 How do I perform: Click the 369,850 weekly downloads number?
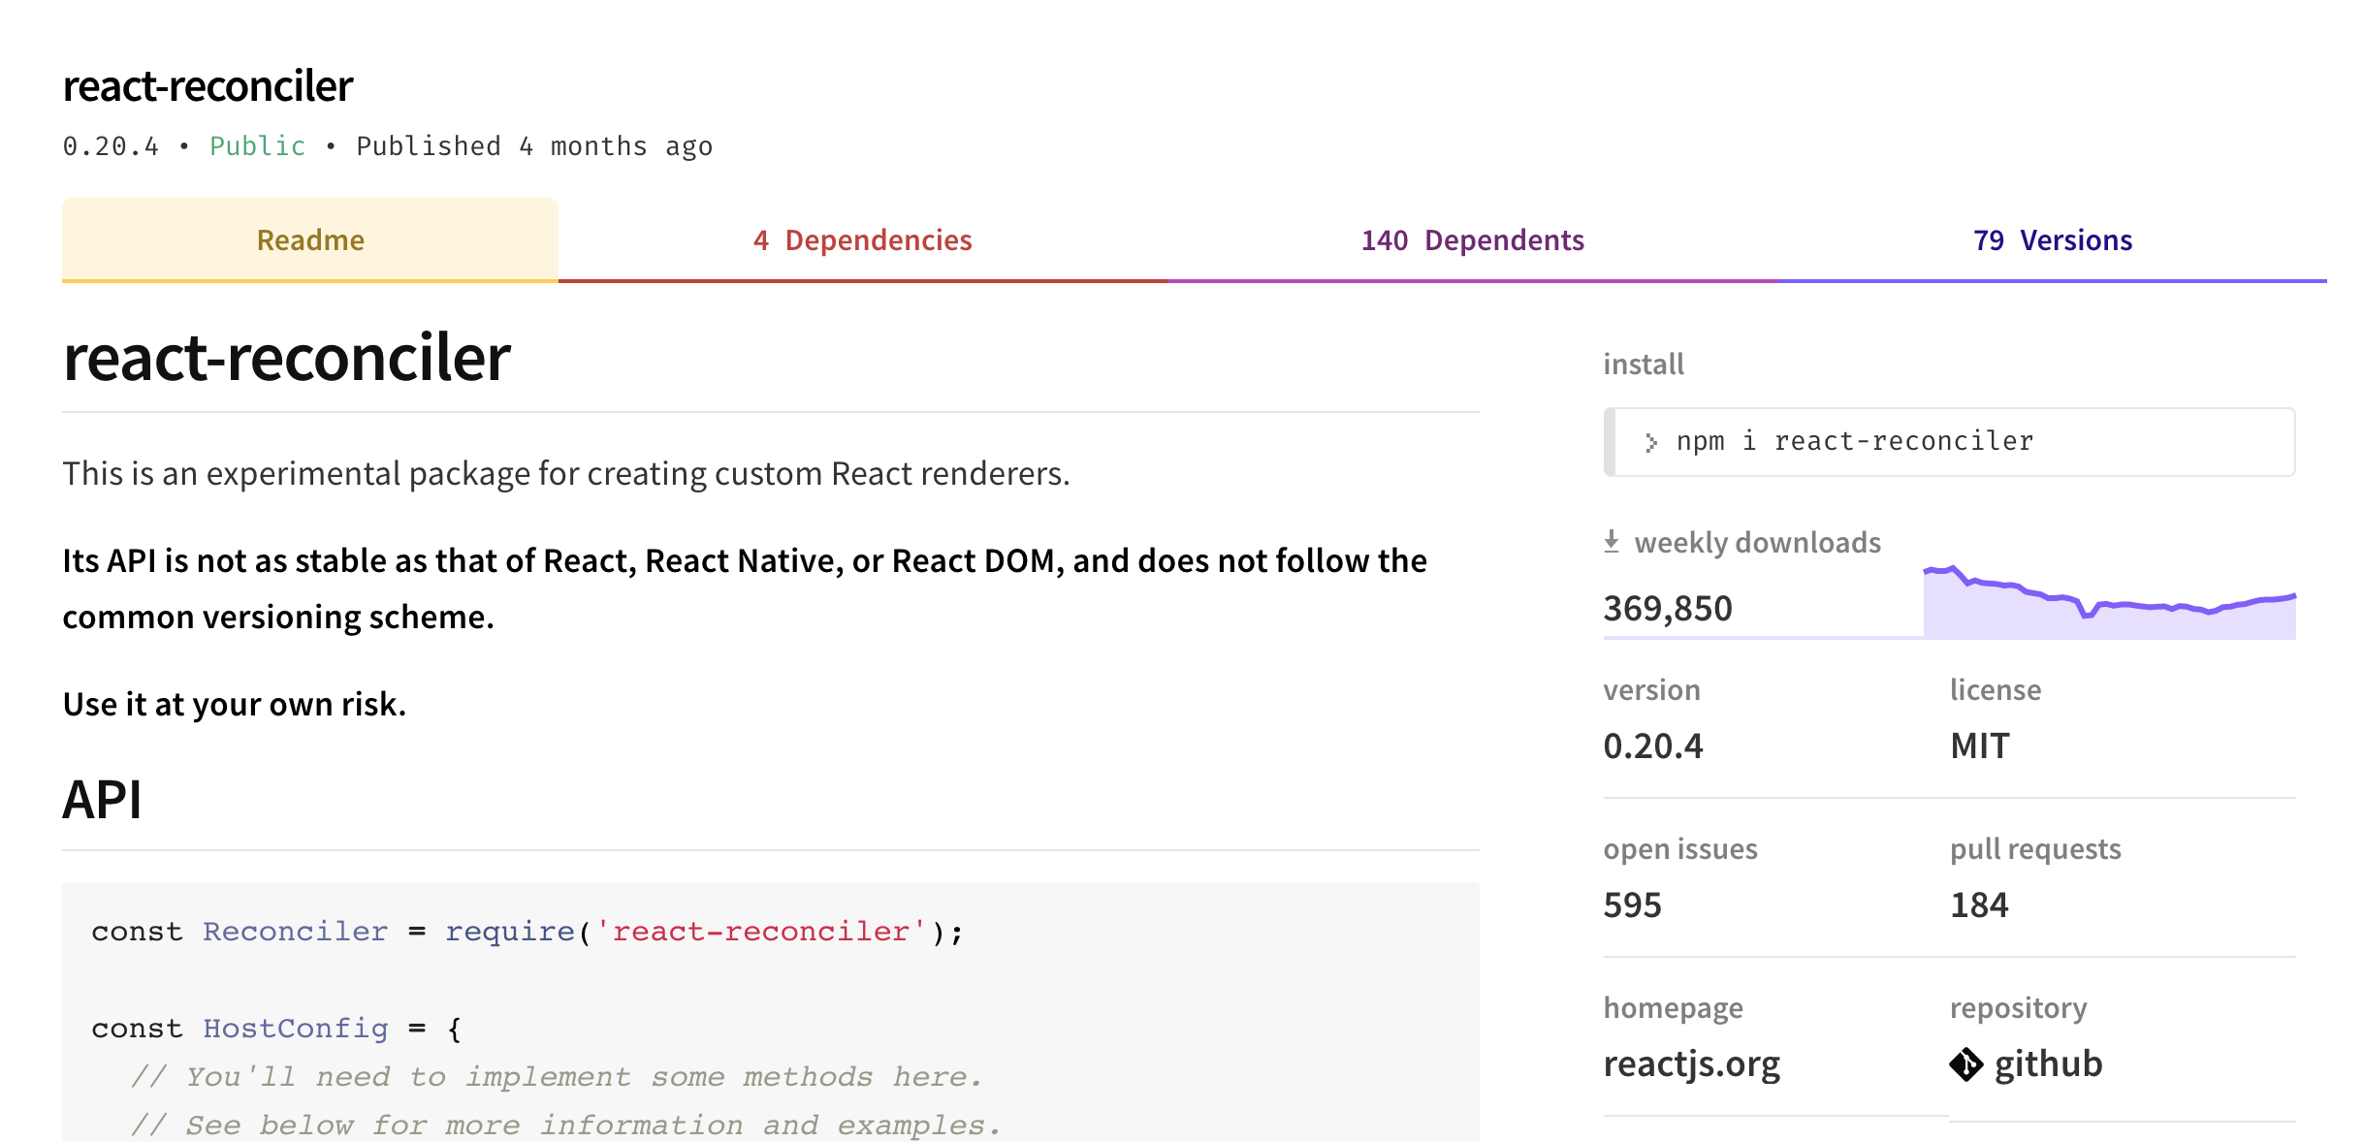point(1667,609)
